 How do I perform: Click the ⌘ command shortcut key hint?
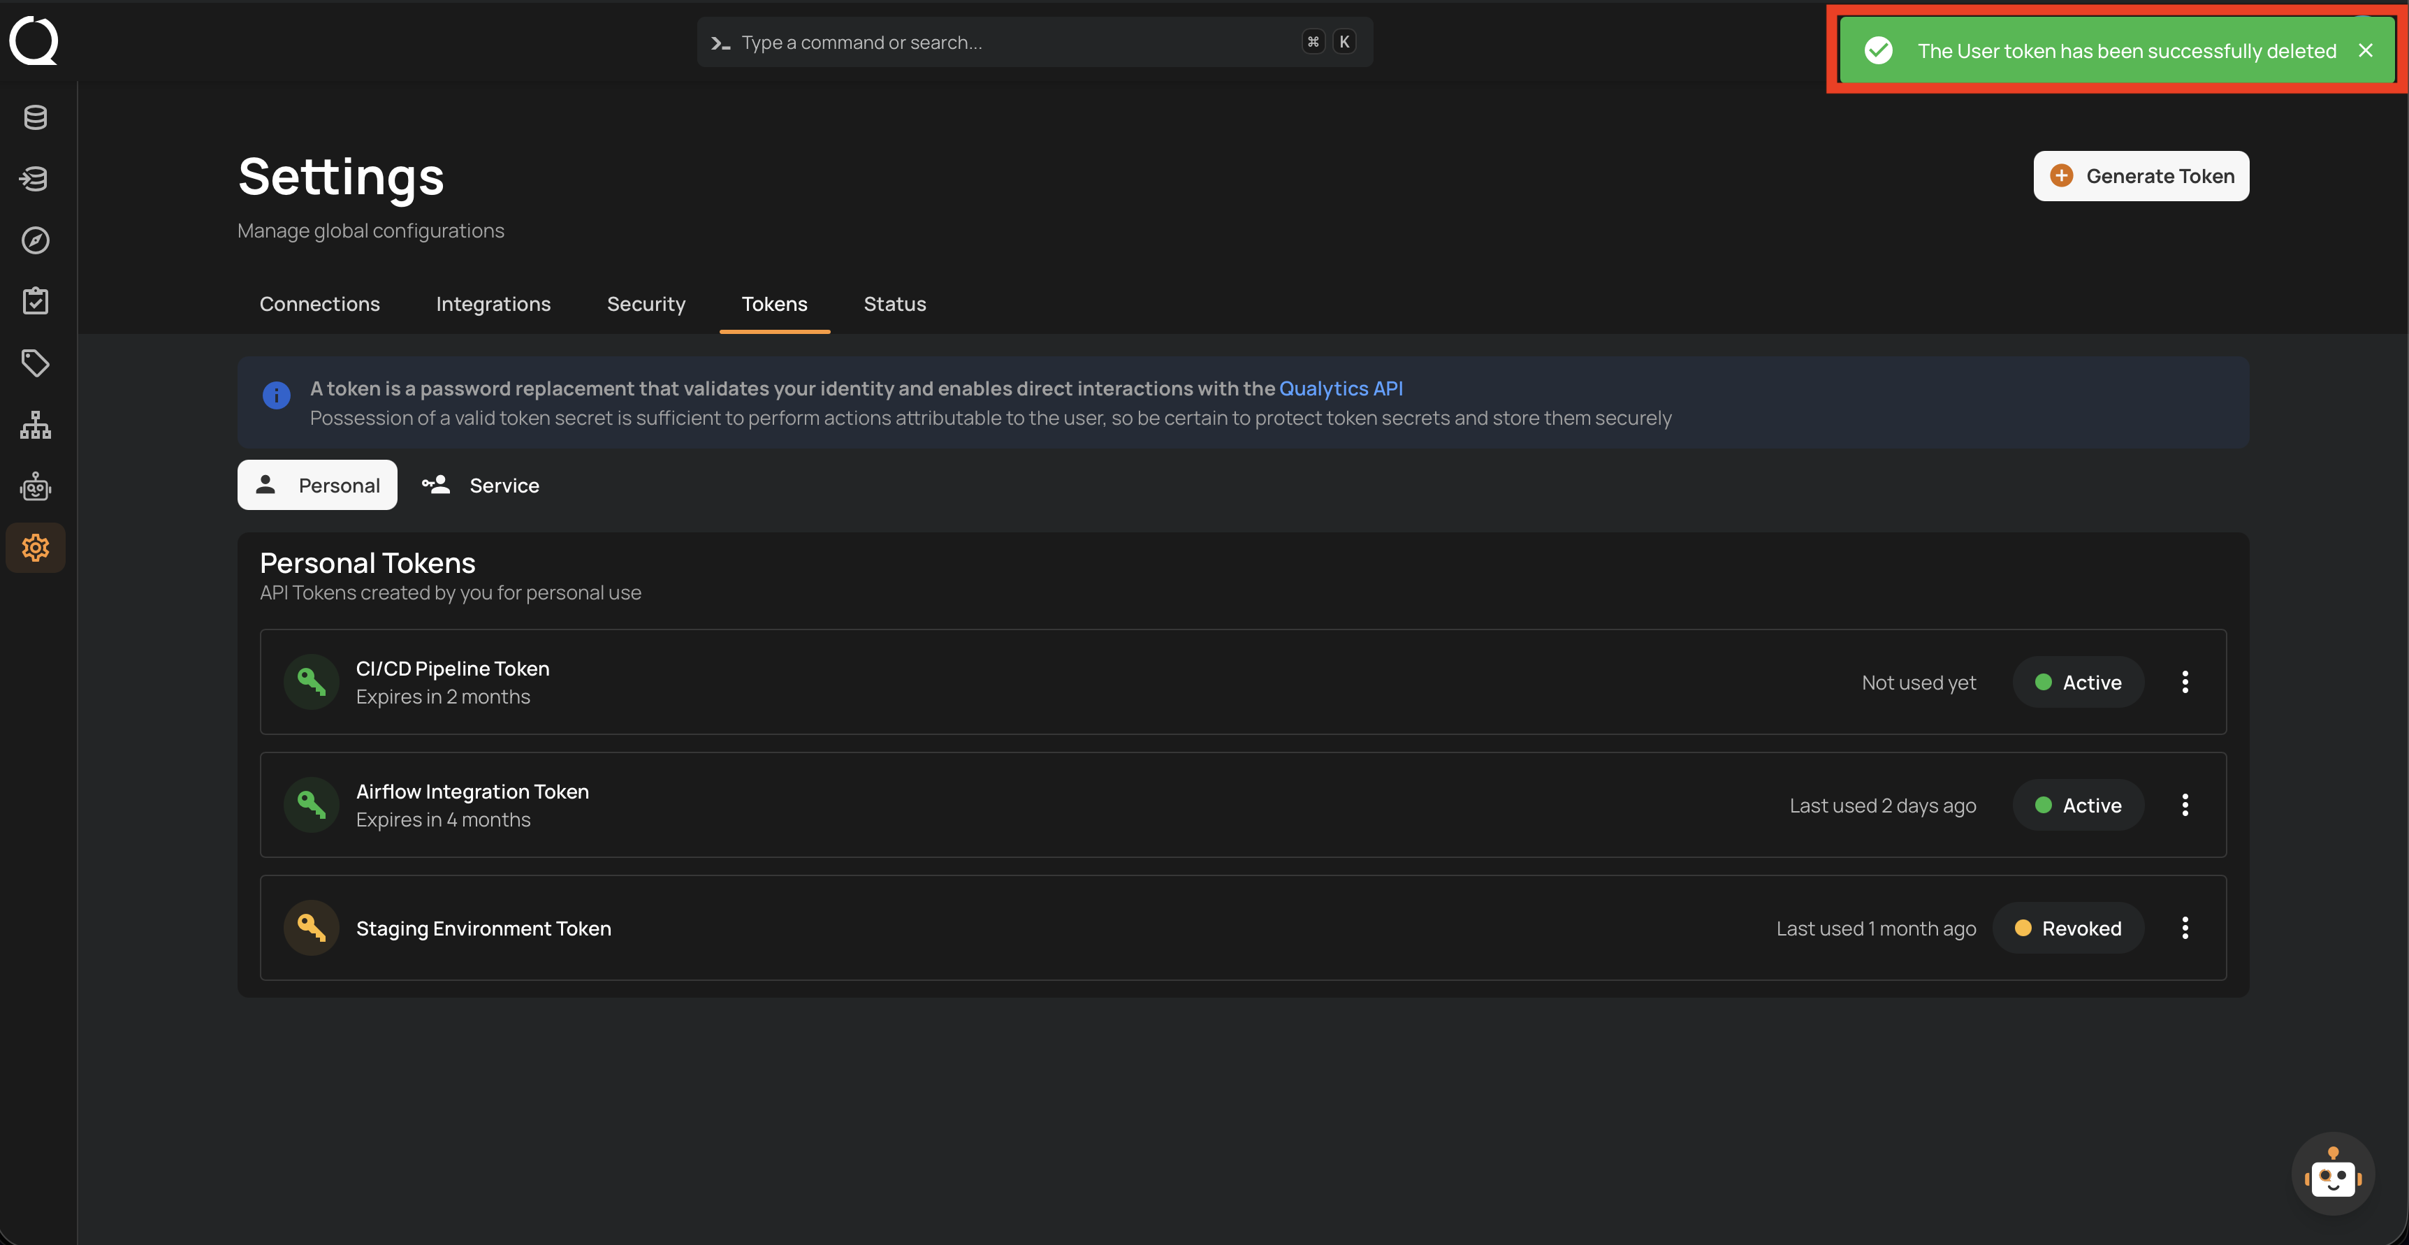(x=1313, y=42)
